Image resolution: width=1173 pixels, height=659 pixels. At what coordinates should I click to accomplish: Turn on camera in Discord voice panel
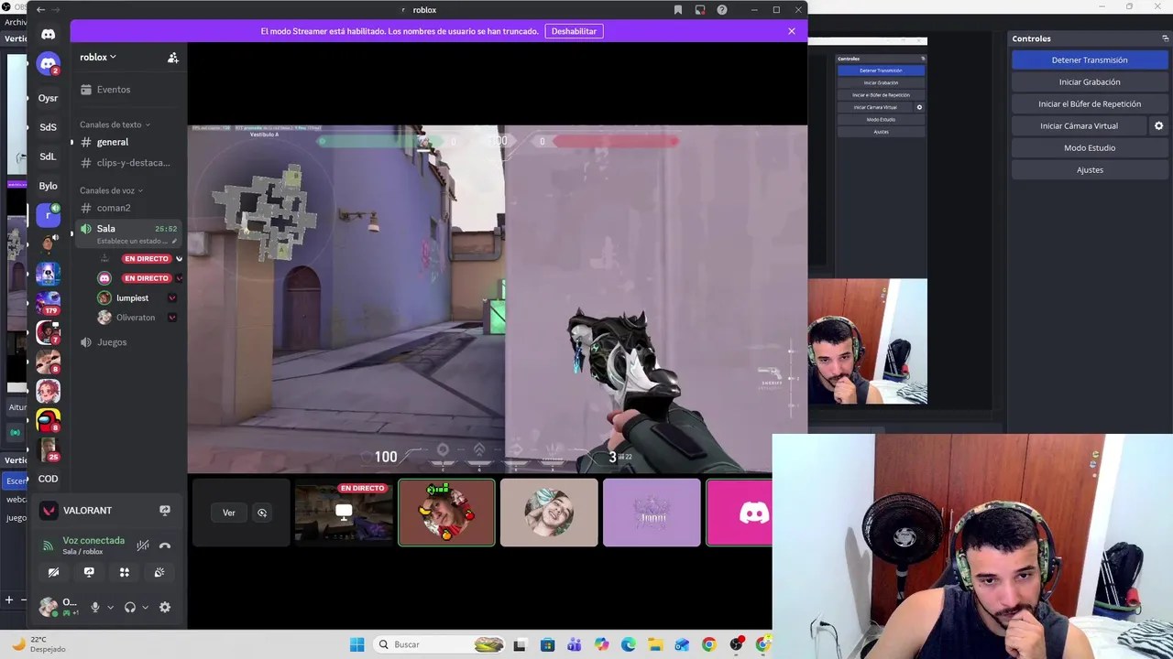click(53, 572)
